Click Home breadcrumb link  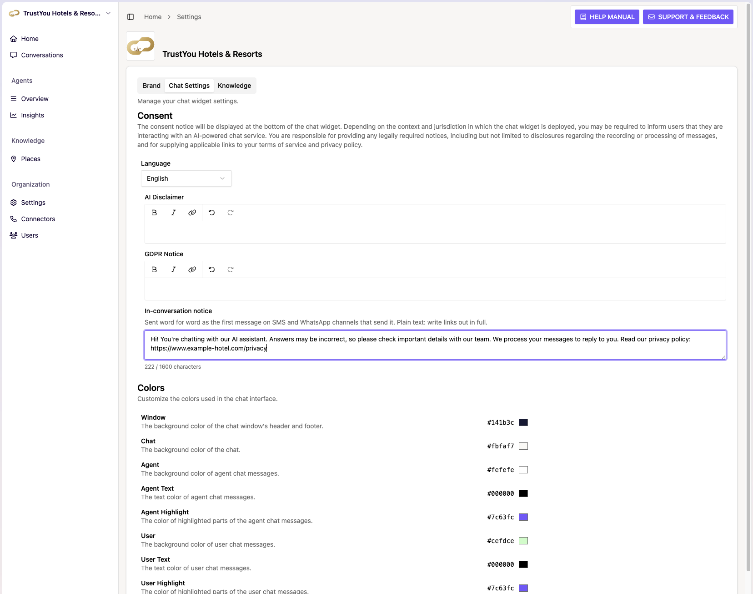click(153, 17)
